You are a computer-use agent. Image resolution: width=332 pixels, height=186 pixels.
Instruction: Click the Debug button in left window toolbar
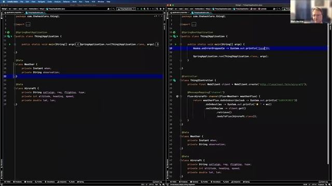click(142, 9)
